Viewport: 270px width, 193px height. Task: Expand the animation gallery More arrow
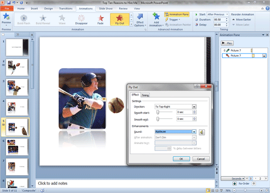pos(131,24)
